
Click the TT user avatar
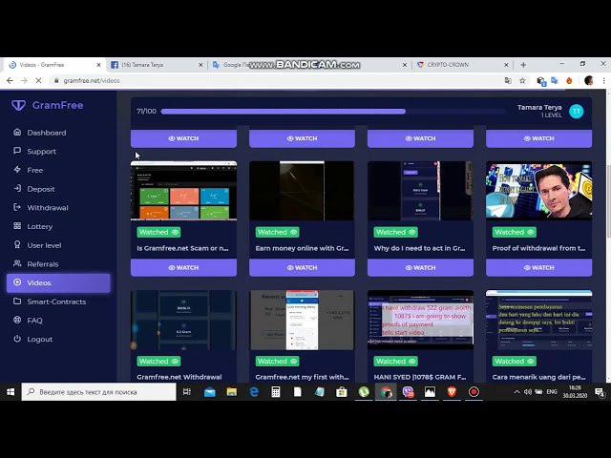[577, 112]
